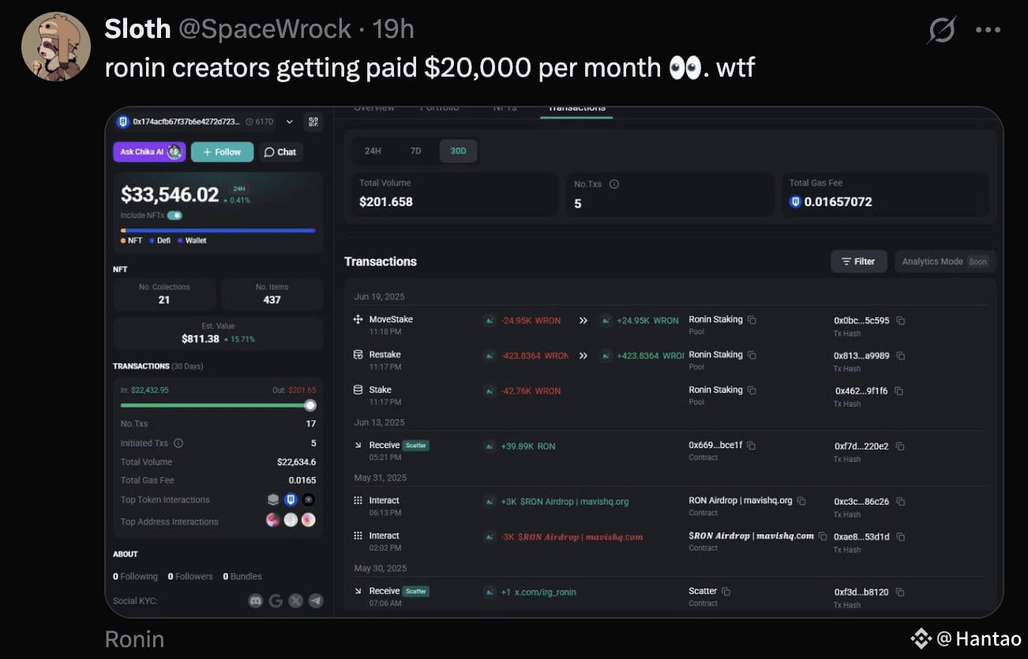Screen dimensions: 1028x659
Task: Copy Ronin Staking address in MoveStake row
Action: click(x=752, y=320)
